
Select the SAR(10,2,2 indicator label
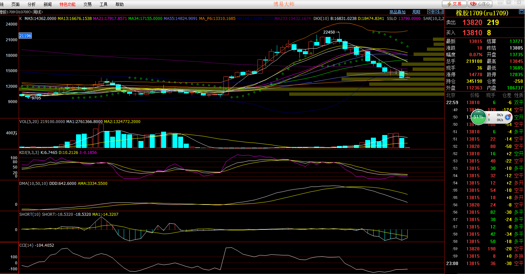(x=434, y=19)
